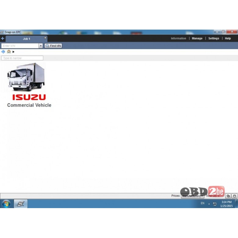Open the Windows Start menu
The height and width of the screenshot is (238, 238).
(6, 204)
